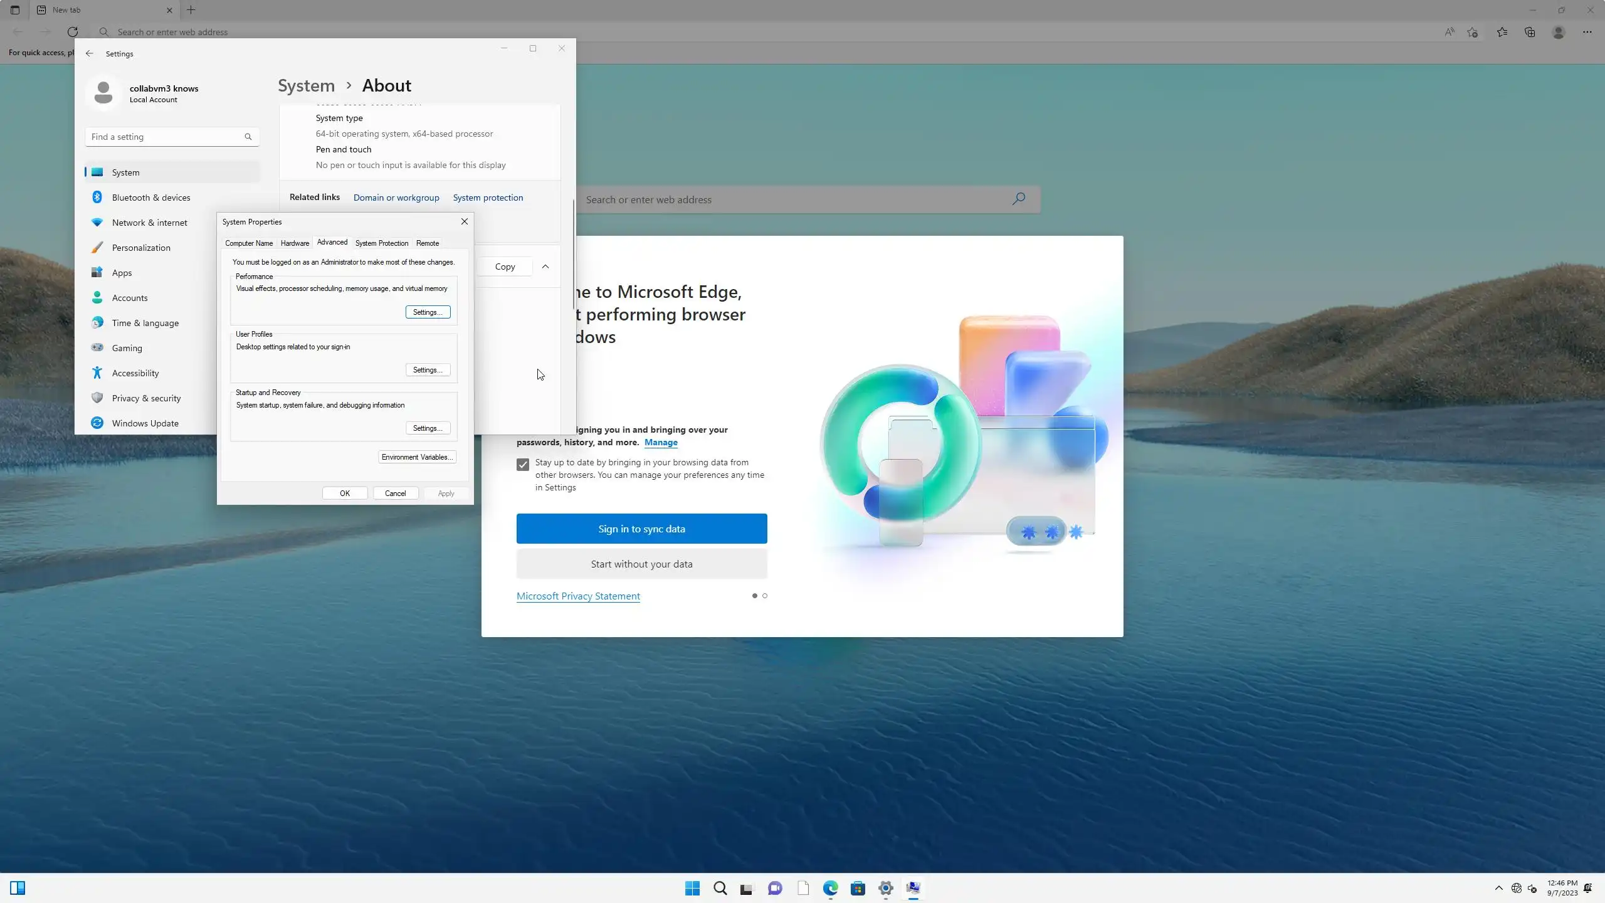Click the Sign in to sync data button
Screen dimensions: 1605x903
click(x=641, y=529)
